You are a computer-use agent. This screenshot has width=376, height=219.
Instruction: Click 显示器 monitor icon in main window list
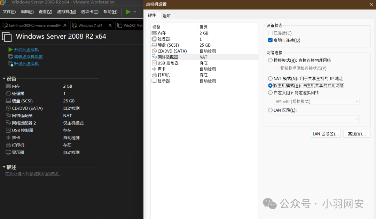point(8,152)
